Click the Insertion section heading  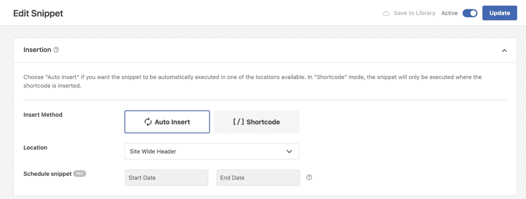coord(37,50)
